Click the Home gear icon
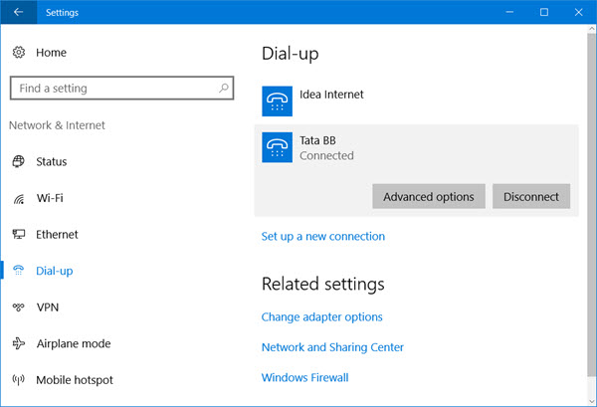Image resolution: width=597 pixels, height=407 pixels. (x=18, y=51)
